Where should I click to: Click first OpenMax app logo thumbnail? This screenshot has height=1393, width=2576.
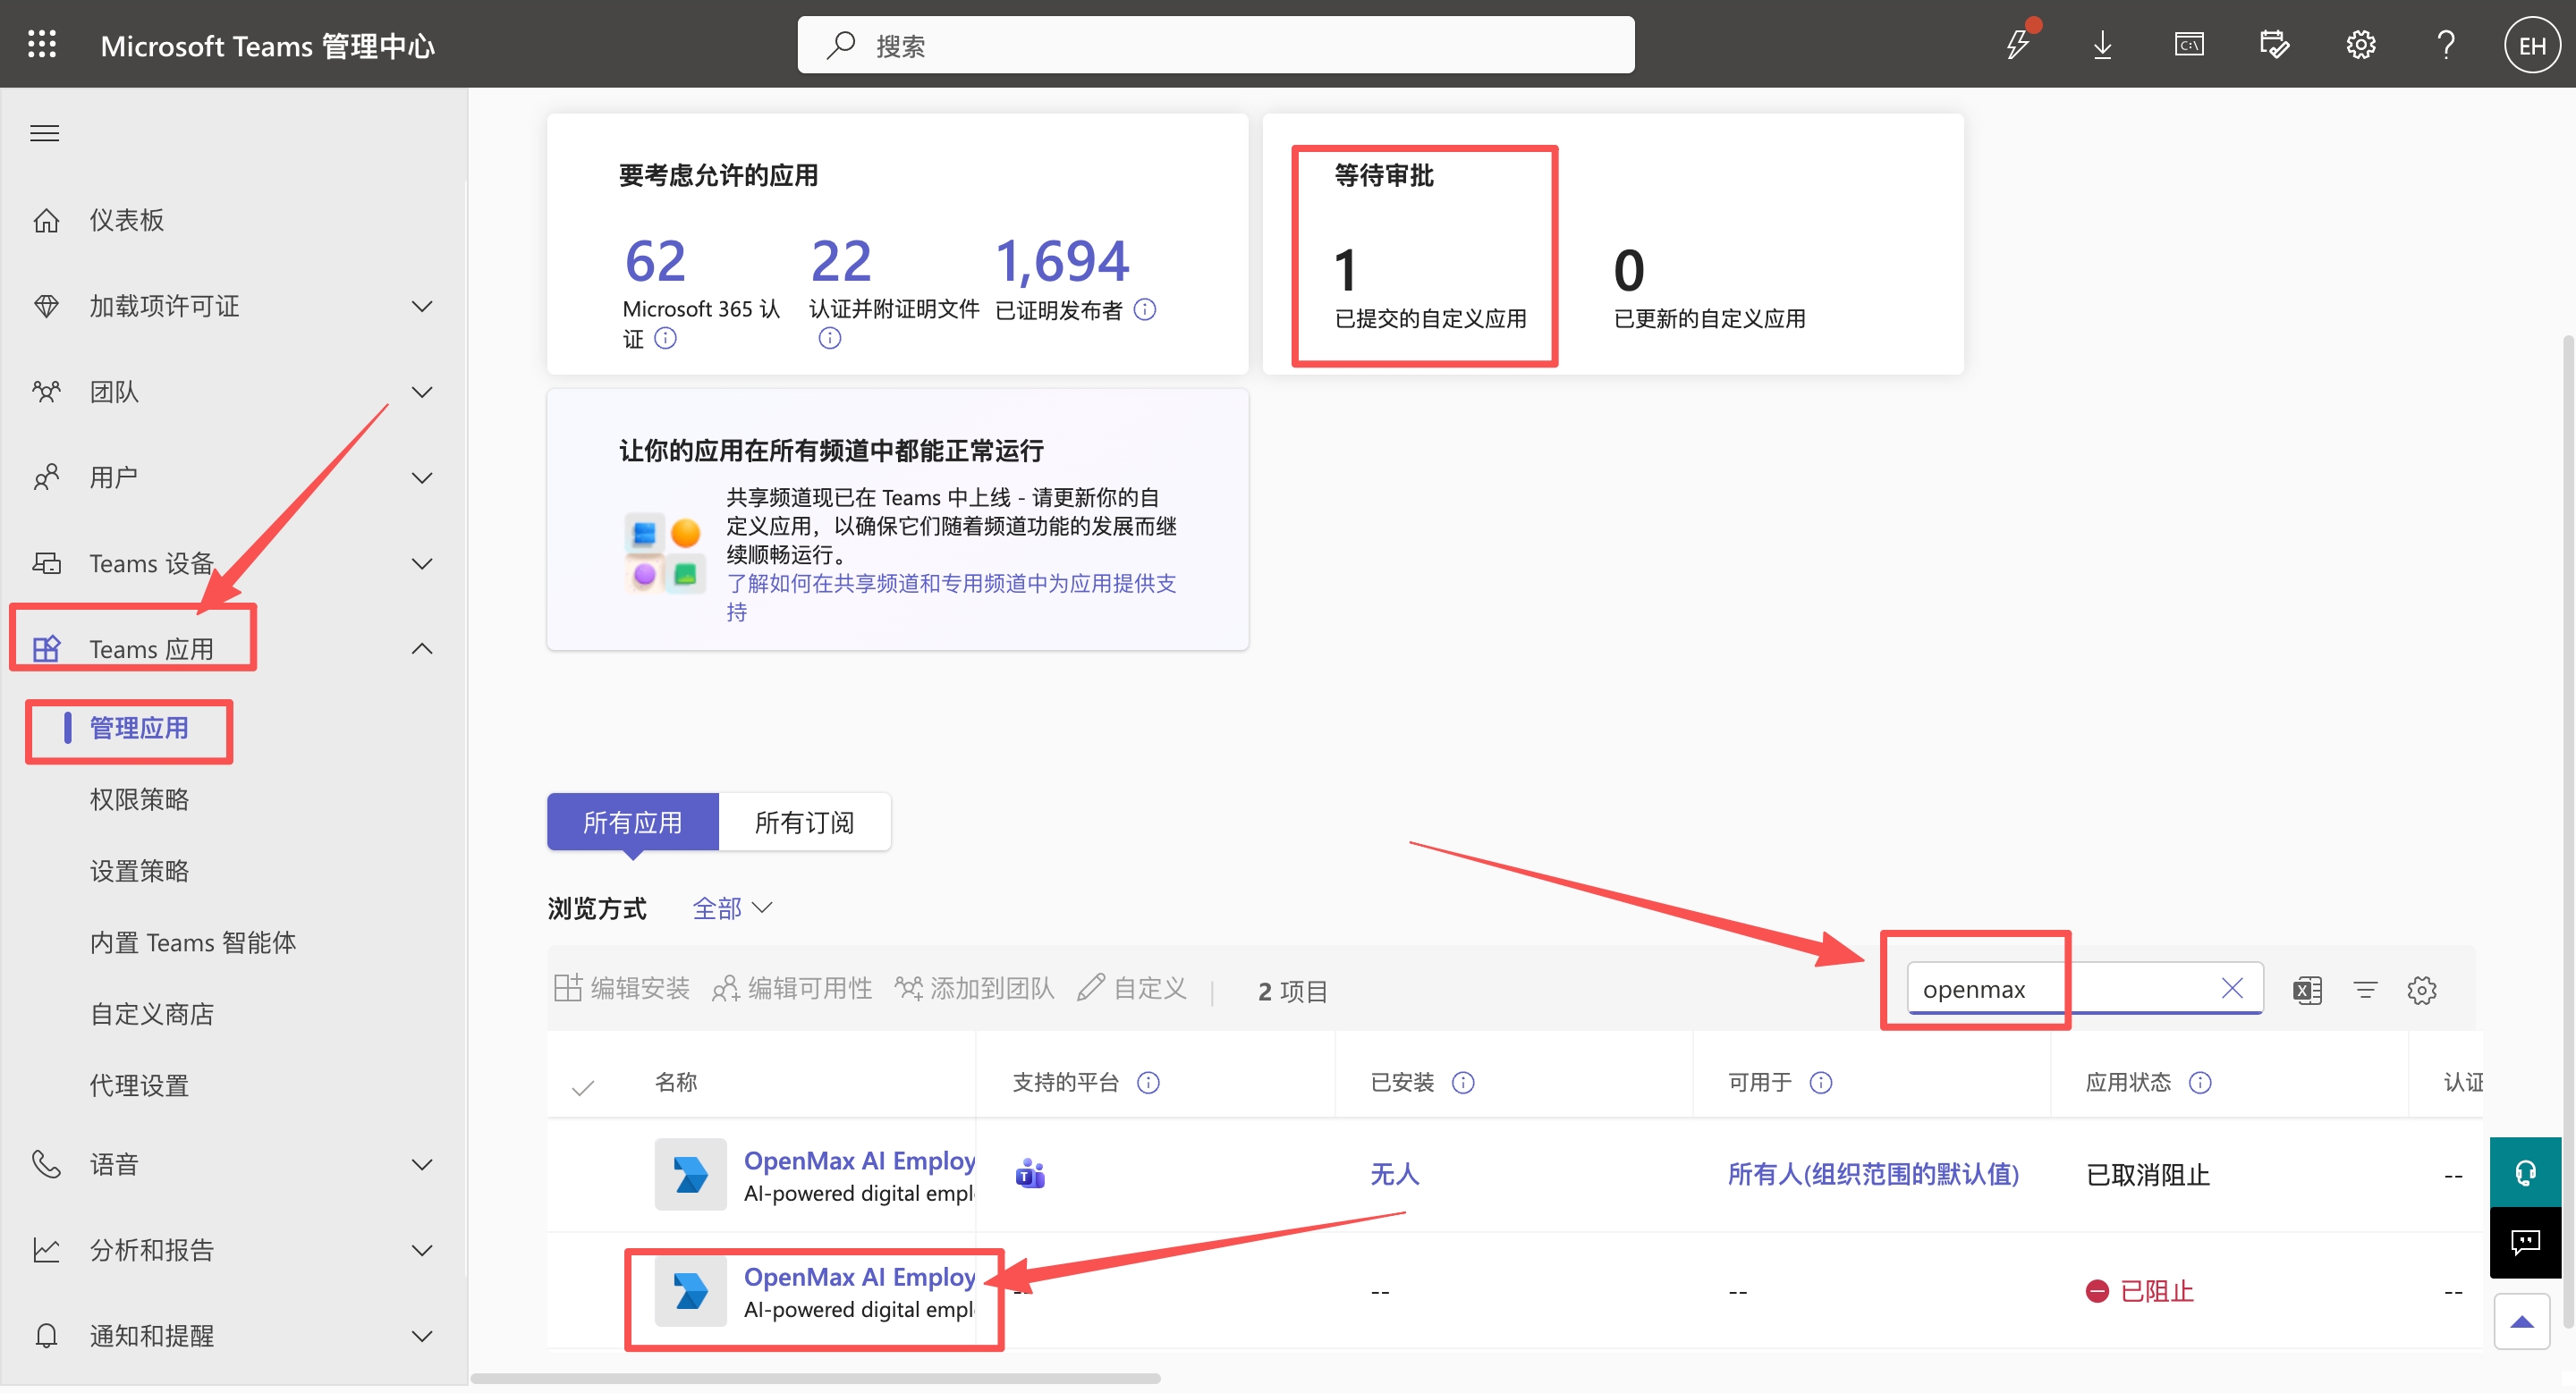click(x=690, y=1173)
